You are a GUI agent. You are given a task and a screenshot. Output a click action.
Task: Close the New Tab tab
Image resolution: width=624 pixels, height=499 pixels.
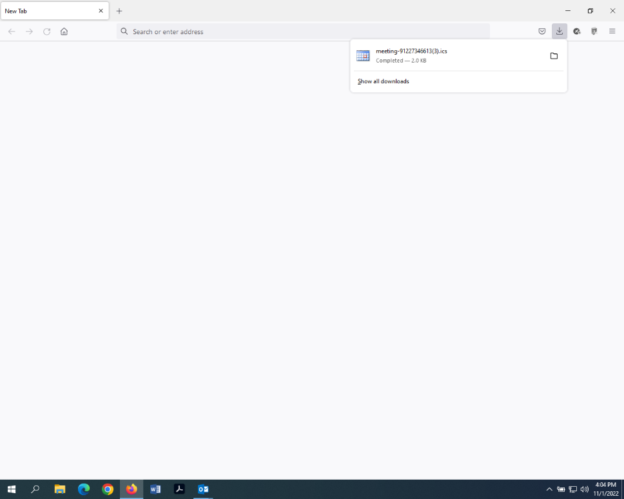[101, 11]
